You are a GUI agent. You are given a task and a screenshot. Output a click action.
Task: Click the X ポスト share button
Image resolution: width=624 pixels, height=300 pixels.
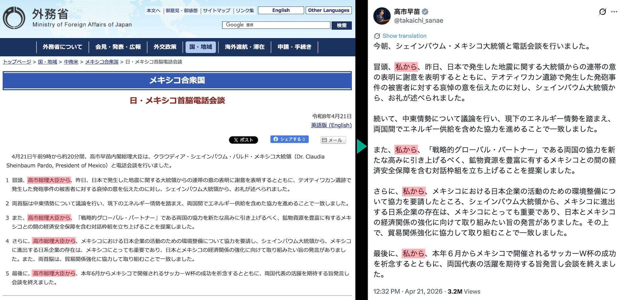(243, 140)
